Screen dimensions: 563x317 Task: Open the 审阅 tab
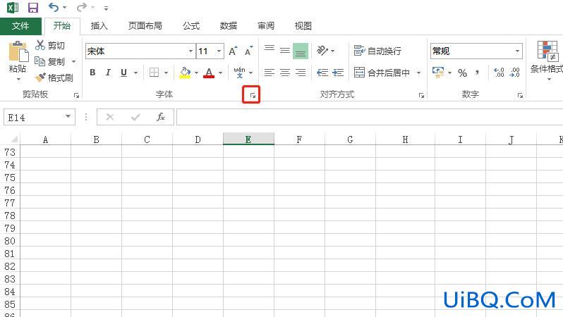tap(266, 26)
